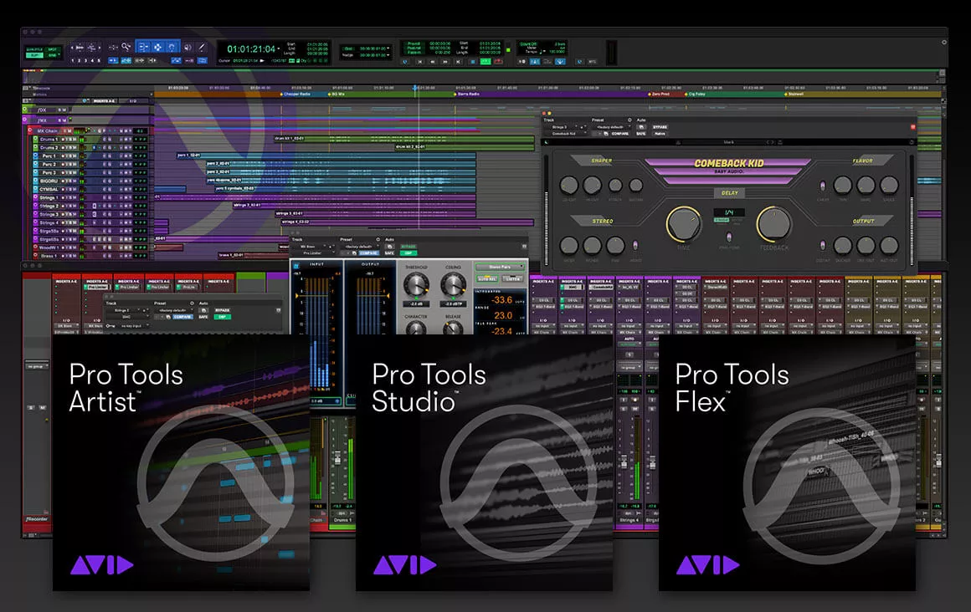
Task: Switch to Grid edit mode
Action: [x=52, y=55]
